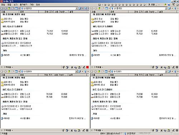Select 제어판 in bottom-right pane
This screenshot has height=135, width=179.
pyautogui.click(x=95, y=118)
